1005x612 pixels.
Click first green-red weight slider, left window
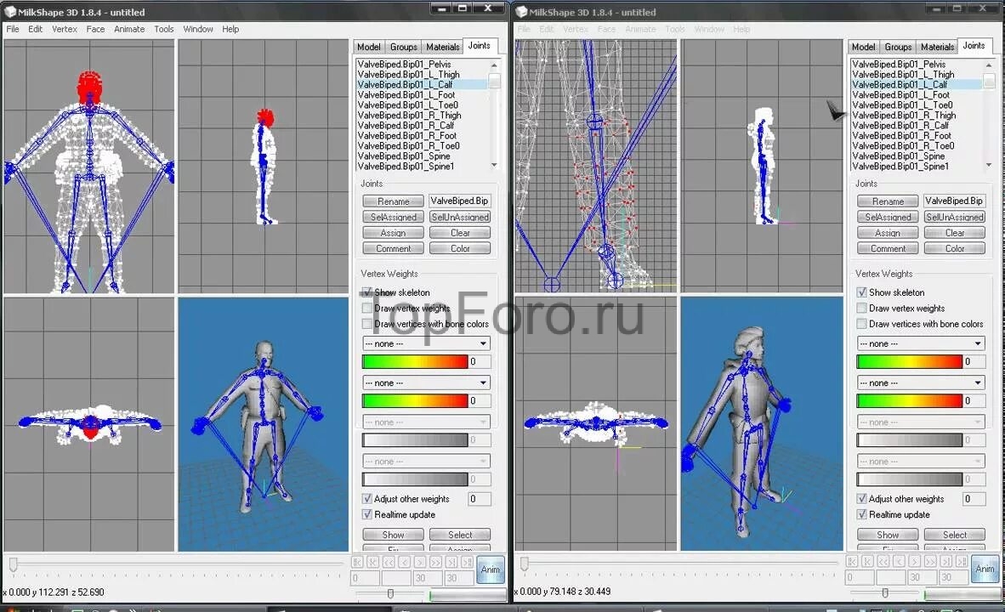(x=415, y=362)
